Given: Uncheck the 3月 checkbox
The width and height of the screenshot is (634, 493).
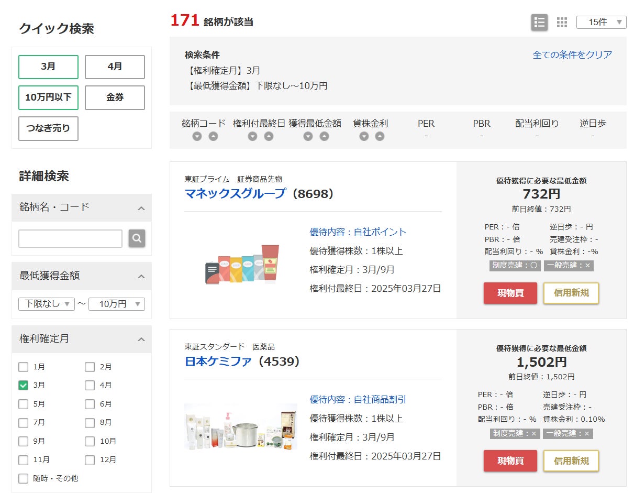Looking at the screenshot, I should coord(23,385).
